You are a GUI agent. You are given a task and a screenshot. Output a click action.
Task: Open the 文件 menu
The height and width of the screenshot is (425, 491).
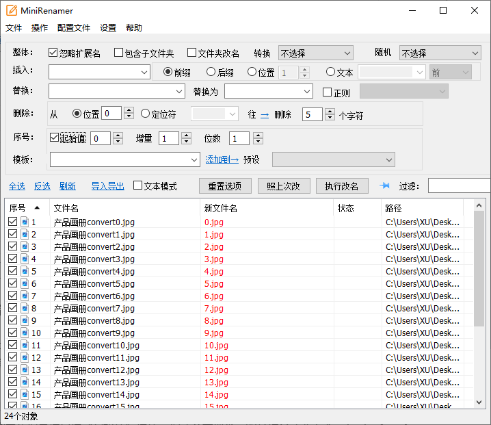14,27
